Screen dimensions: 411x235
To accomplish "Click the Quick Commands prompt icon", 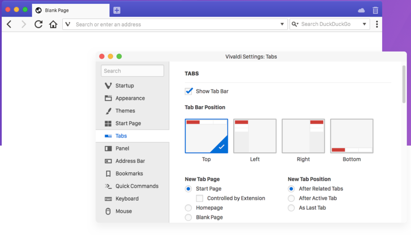I will [x=108, y=186].
